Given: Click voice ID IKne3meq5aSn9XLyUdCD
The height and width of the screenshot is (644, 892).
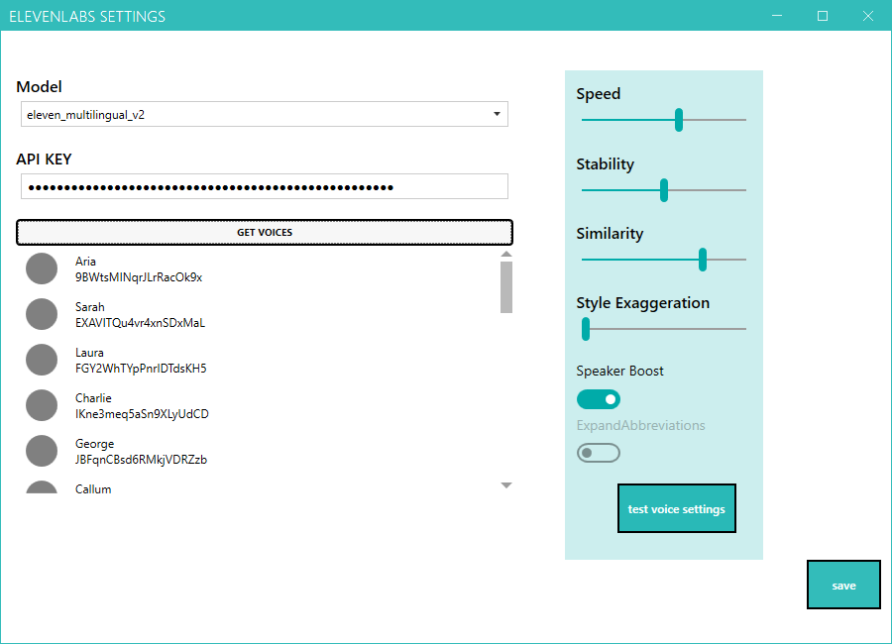Looking at the screenshot, I should 142,413.
